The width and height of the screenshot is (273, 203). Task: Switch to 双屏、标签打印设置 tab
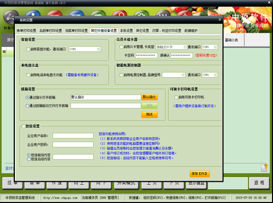coord(167,30)
